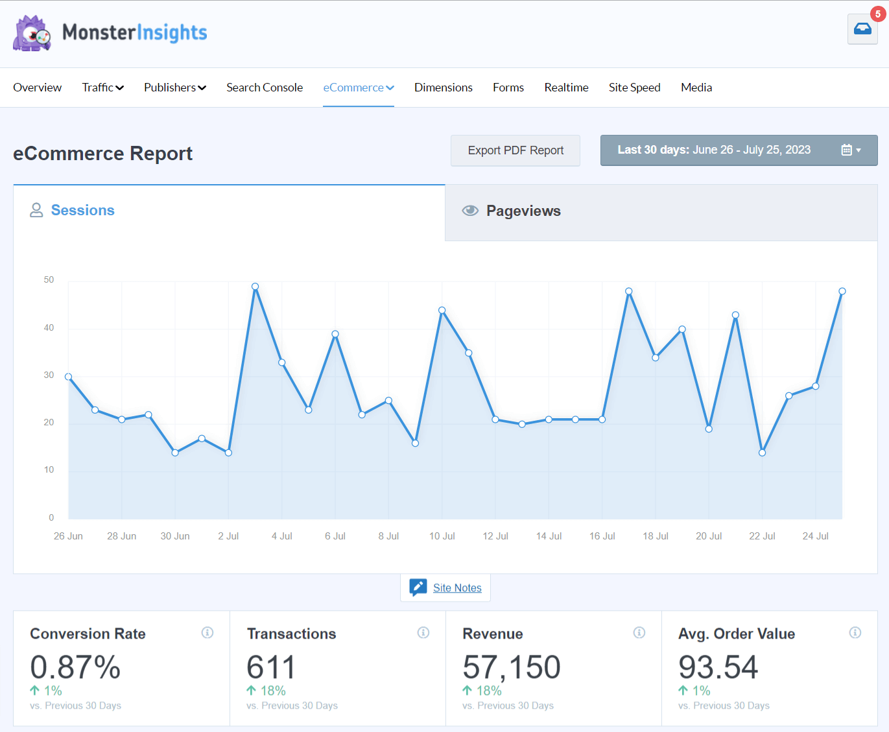Open the Last 30 days date range dropdown
The height and width of the screenshot is (732, 889).
coord(739,150)
